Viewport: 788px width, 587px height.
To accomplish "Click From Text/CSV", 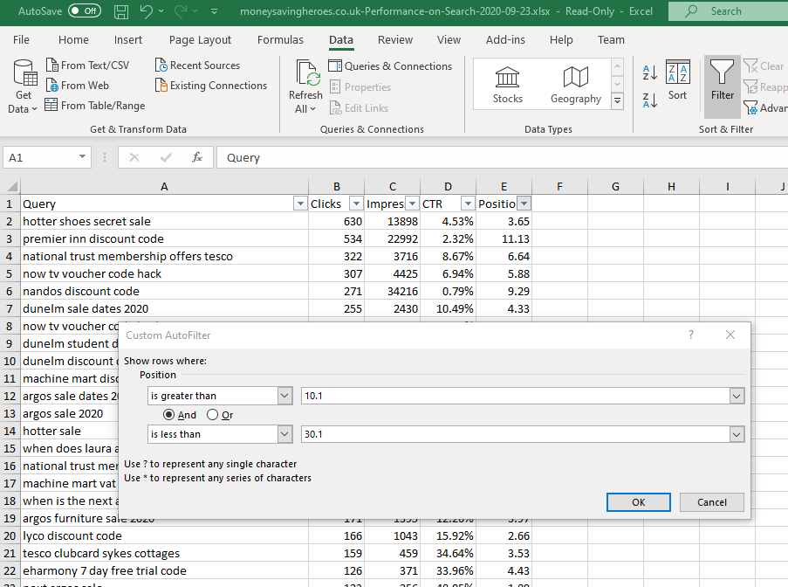I will [87, 66].
